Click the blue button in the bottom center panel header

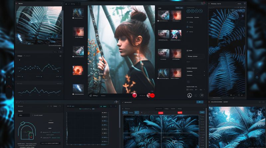coord(199,102)
